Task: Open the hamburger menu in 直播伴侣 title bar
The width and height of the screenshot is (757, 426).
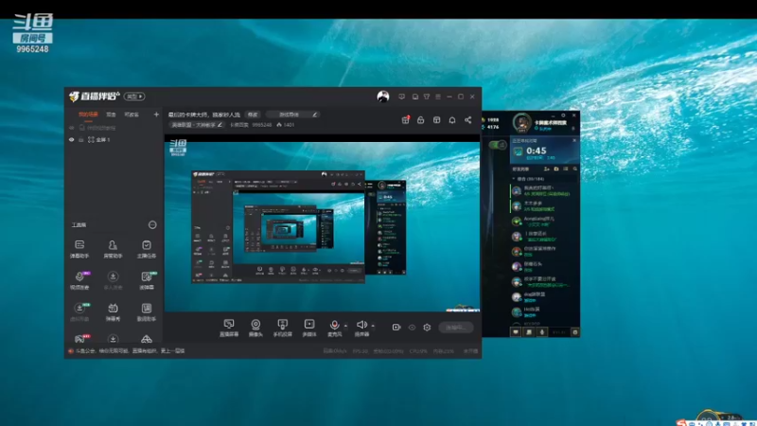Action: [x=438, y=97]
